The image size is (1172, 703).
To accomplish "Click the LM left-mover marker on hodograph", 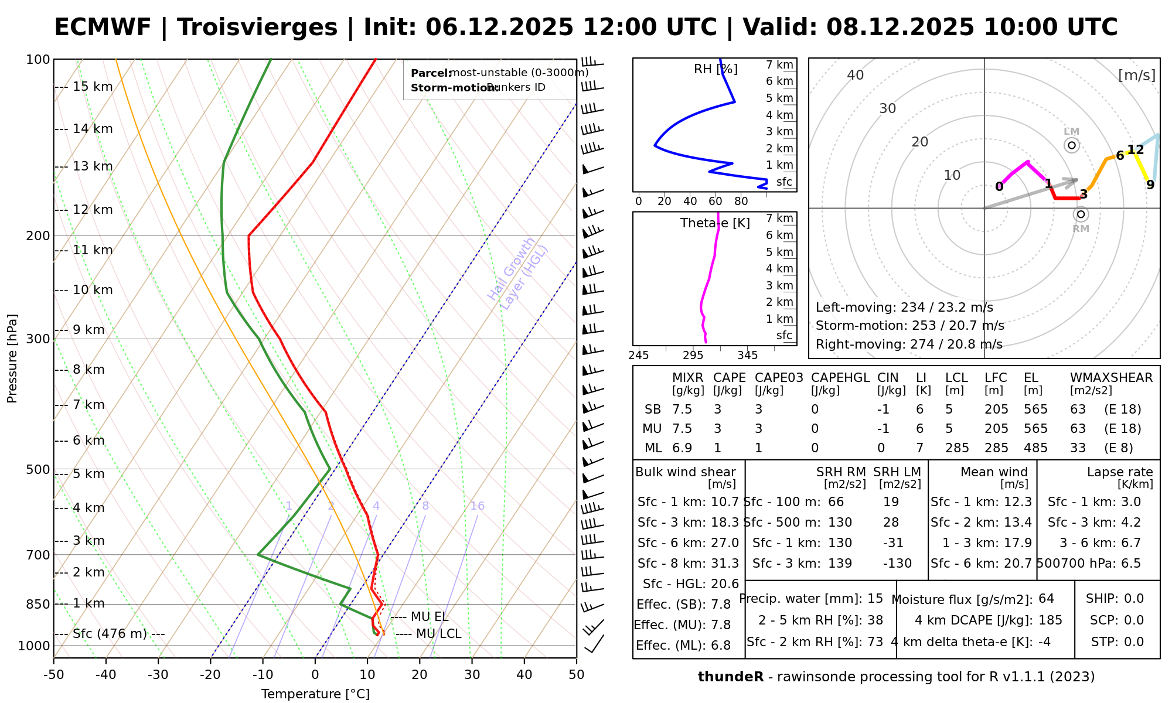I will point(1072,145).
